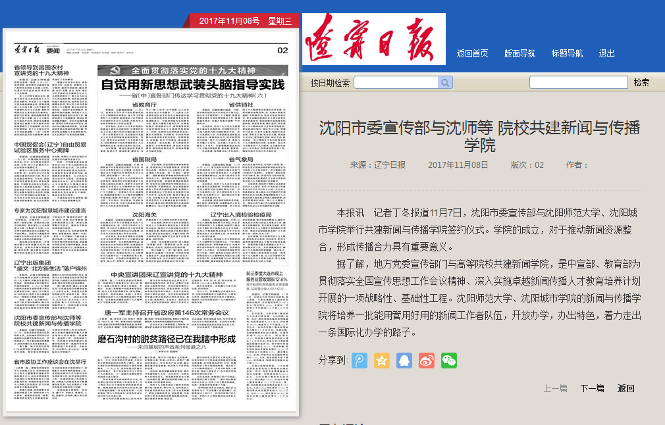Image resolution: width=665 pixels, height=425 pixels.
Task: Share article to QZone via star icon
Action: pyautogui.click(x=382, y=361)
